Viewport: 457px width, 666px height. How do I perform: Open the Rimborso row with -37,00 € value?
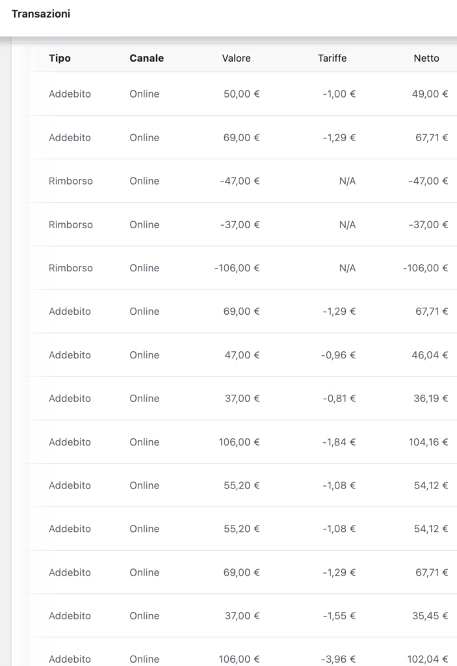pos(71,224)
